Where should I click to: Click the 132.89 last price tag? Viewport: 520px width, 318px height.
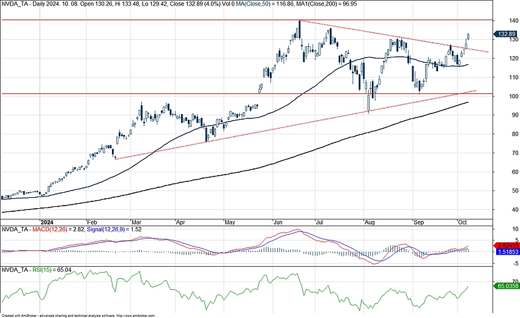pos(505,34)
